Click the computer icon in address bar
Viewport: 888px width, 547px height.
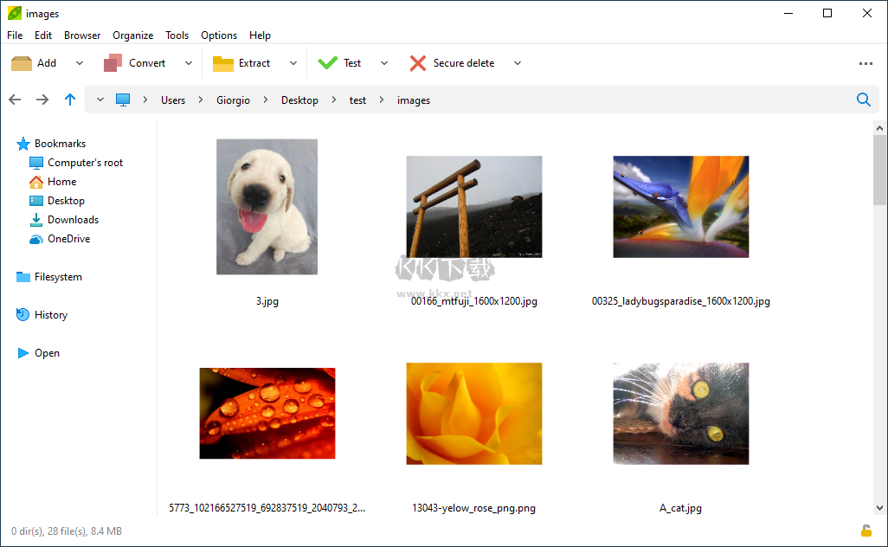point(123,100)
